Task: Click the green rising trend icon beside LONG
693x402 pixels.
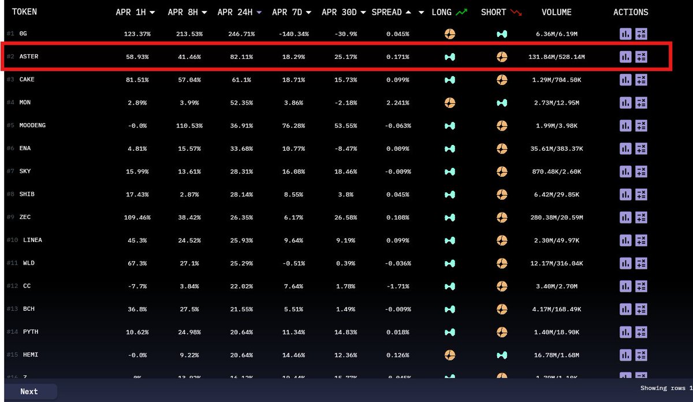Action: coord(461,12)
